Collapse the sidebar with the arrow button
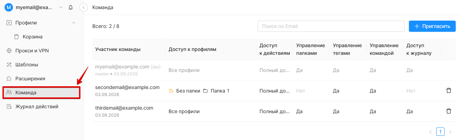Screen dimensions: 461x140 pos(83,7)
